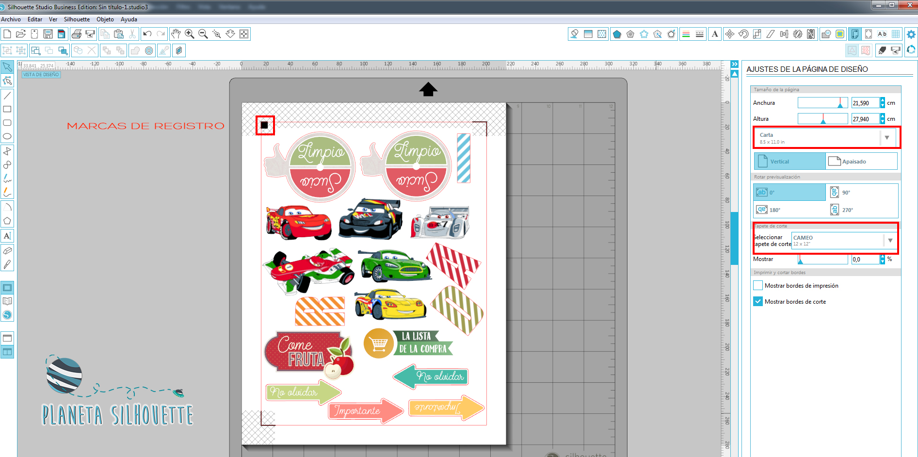Undo the last action
This screenshot has width=918, height=457.
[147, 34]
